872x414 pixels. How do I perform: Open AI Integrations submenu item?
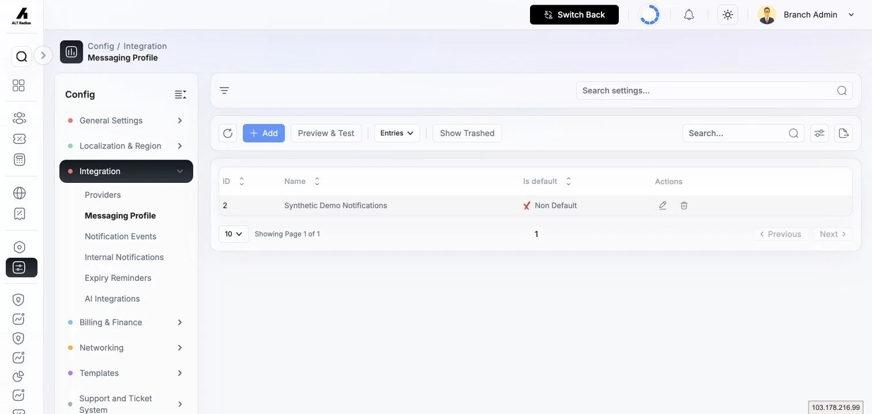112,299
